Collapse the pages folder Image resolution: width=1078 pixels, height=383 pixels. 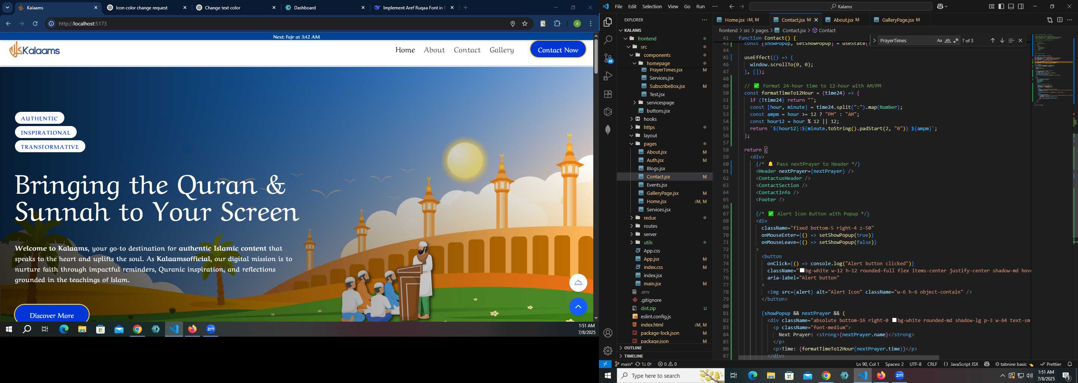coord(631,144)
